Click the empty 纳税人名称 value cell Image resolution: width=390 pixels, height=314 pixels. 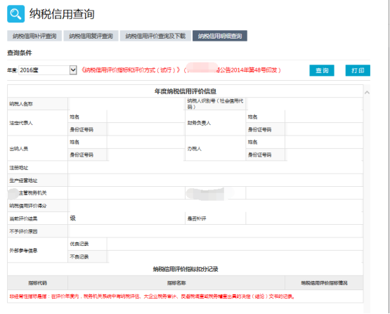[126, 104]
